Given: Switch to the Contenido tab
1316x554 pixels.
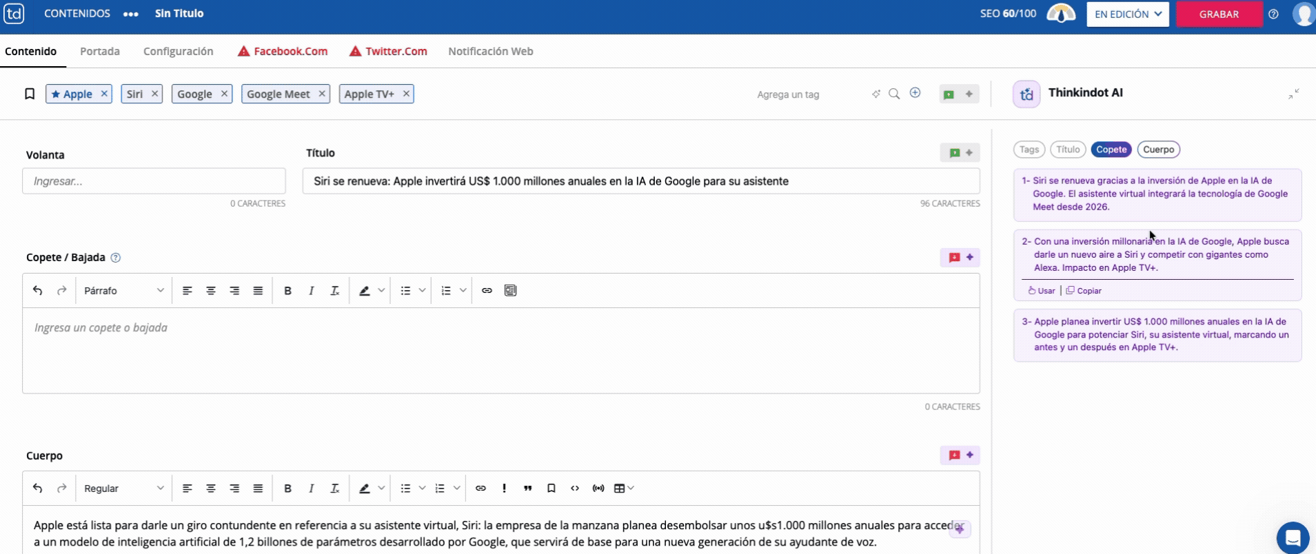Looking at the screenshot, I should (31, 52).
